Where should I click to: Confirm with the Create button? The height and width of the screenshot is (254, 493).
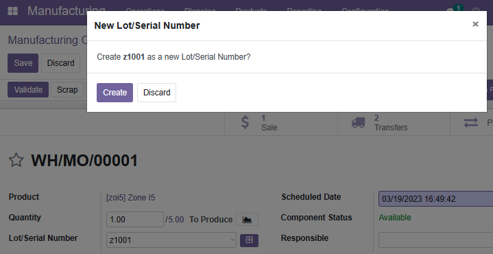(115, 93)
